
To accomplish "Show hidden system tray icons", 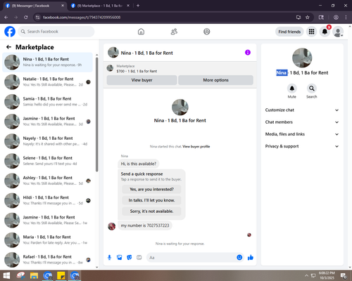I will (306, 275).
